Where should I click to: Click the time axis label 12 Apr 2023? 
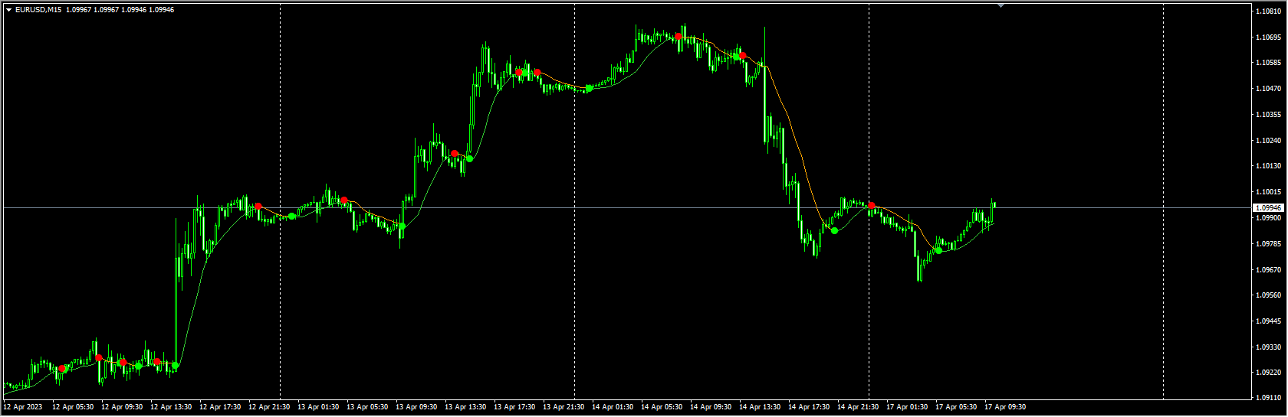point(23,407)
